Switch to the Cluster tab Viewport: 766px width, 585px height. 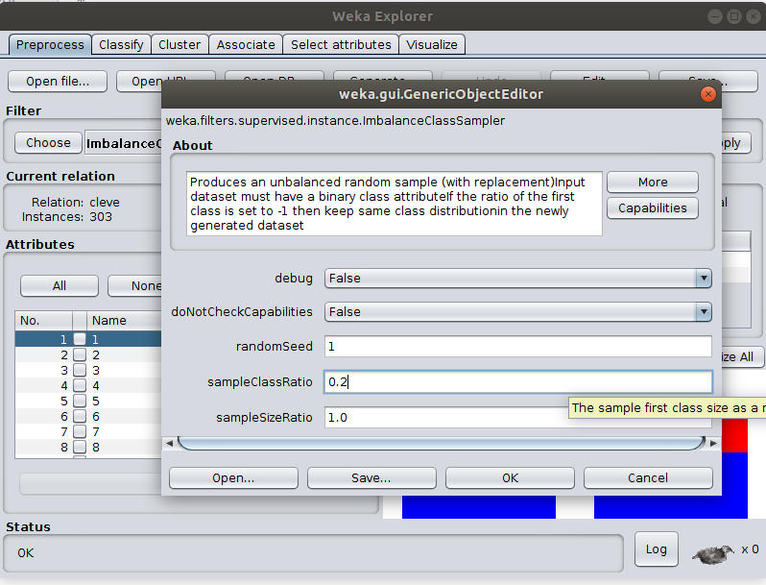(x=180, y=44)
